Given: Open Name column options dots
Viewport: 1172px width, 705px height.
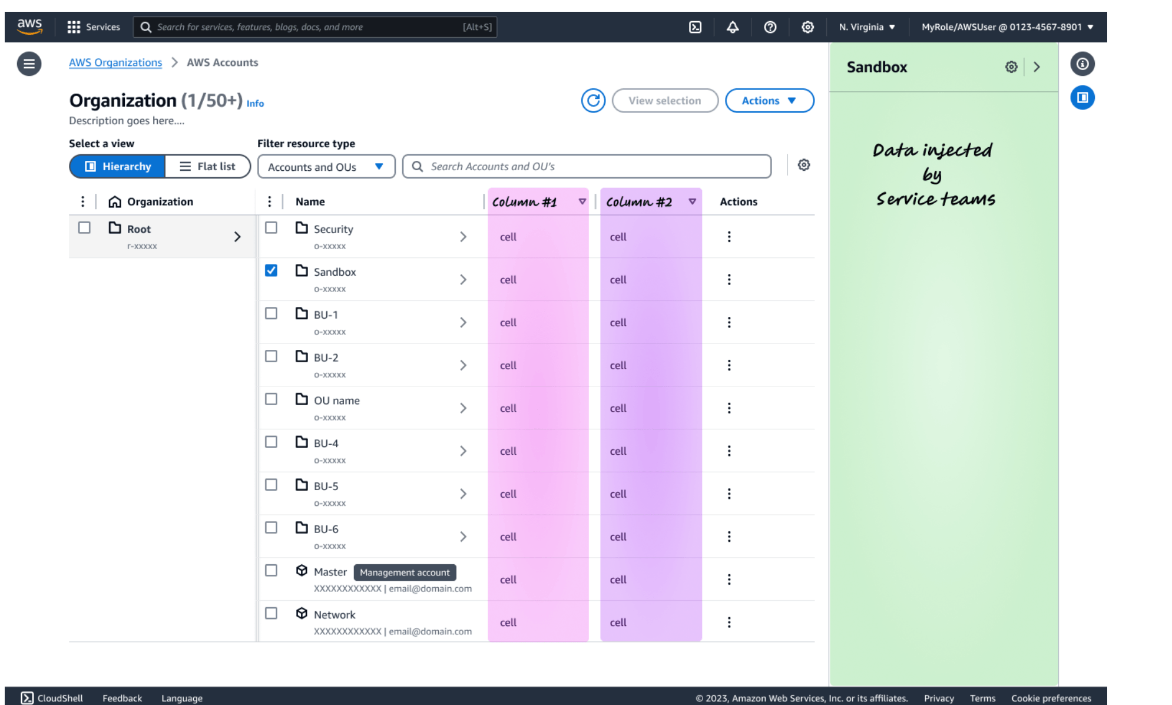Looking at the screenshot, I should (x=270, y=201).
